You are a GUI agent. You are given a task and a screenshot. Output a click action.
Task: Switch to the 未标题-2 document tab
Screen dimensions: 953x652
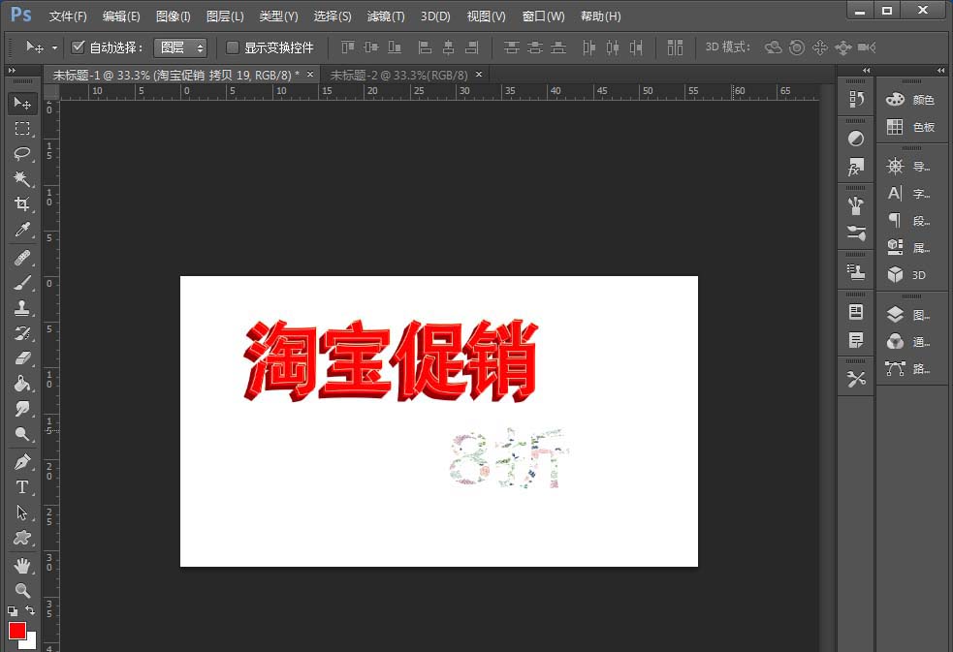[x=398, y=76]
